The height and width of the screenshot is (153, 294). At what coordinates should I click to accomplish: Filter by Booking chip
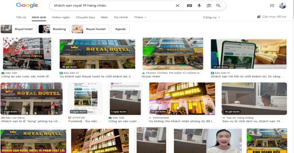(x=54, y=29)
